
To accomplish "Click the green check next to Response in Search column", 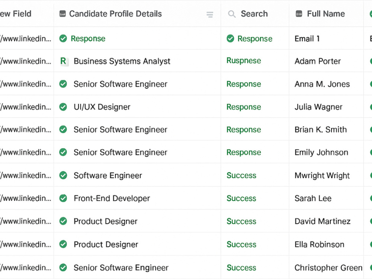I will (230, 38).
